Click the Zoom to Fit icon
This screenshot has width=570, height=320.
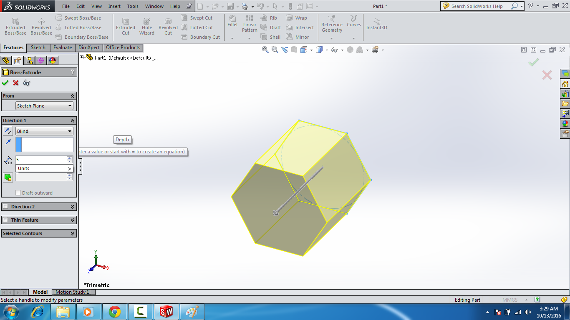pos(265,49)
